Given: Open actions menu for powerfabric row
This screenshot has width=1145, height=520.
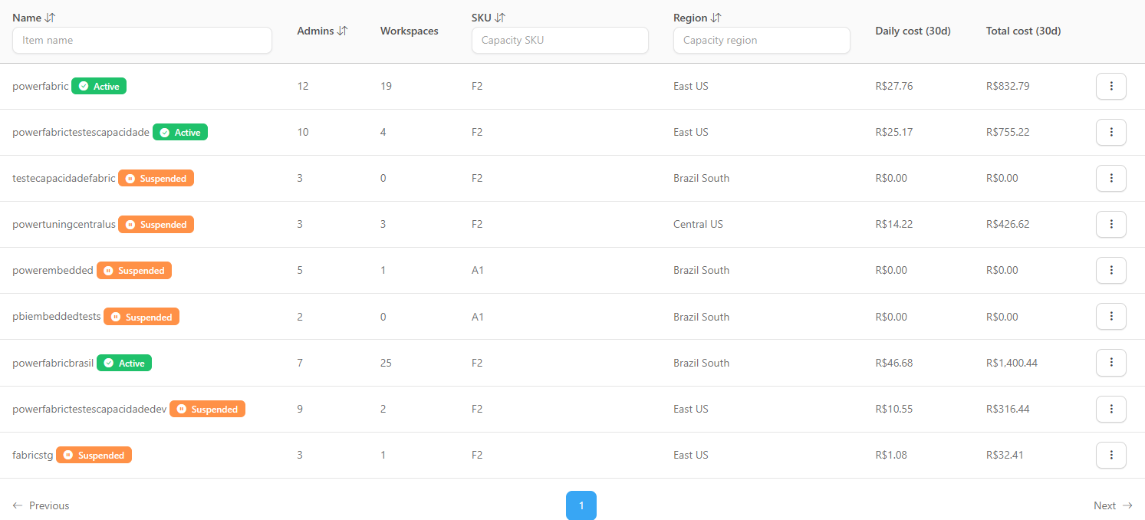Looking at the screenshot, I should coord(1111,86).
